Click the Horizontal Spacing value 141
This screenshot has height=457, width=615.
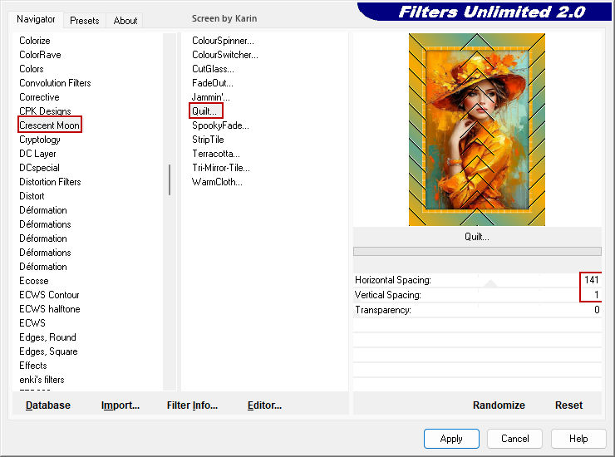tap(591, 280)
